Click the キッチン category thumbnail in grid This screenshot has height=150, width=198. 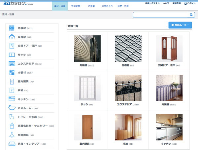[x=169, y=127]
